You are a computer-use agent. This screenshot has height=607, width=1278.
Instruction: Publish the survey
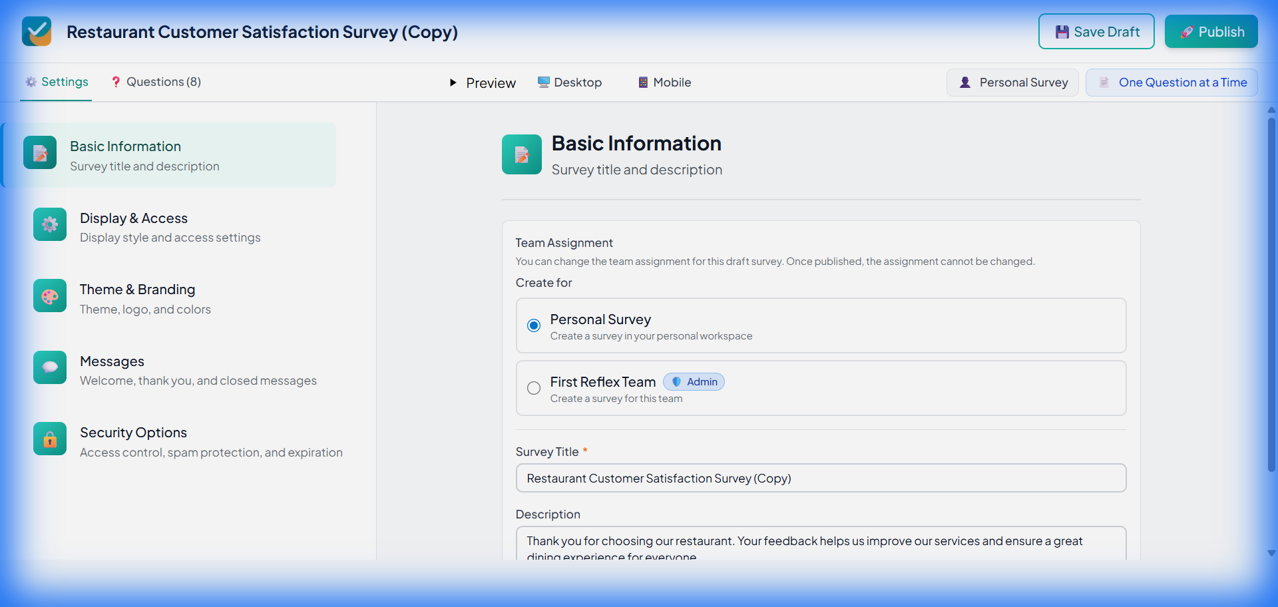point(1211,31)
